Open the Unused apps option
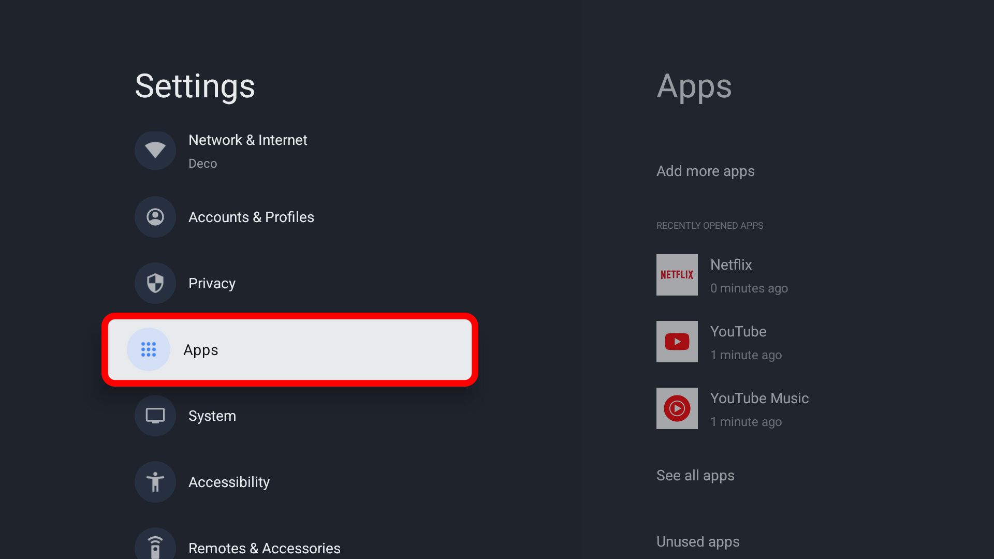 click(x=698, y=542)
